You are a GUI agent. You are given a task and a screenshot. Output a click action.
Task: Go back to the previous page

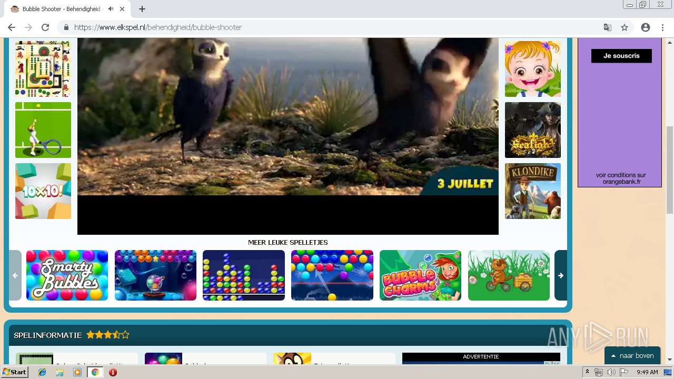click(12, 27)
